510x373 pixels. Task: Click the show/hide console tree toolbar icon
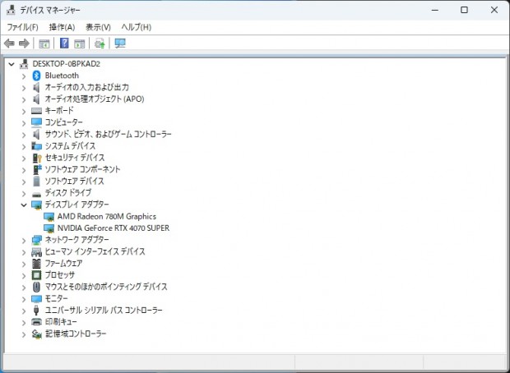click(x=44, y=44)
